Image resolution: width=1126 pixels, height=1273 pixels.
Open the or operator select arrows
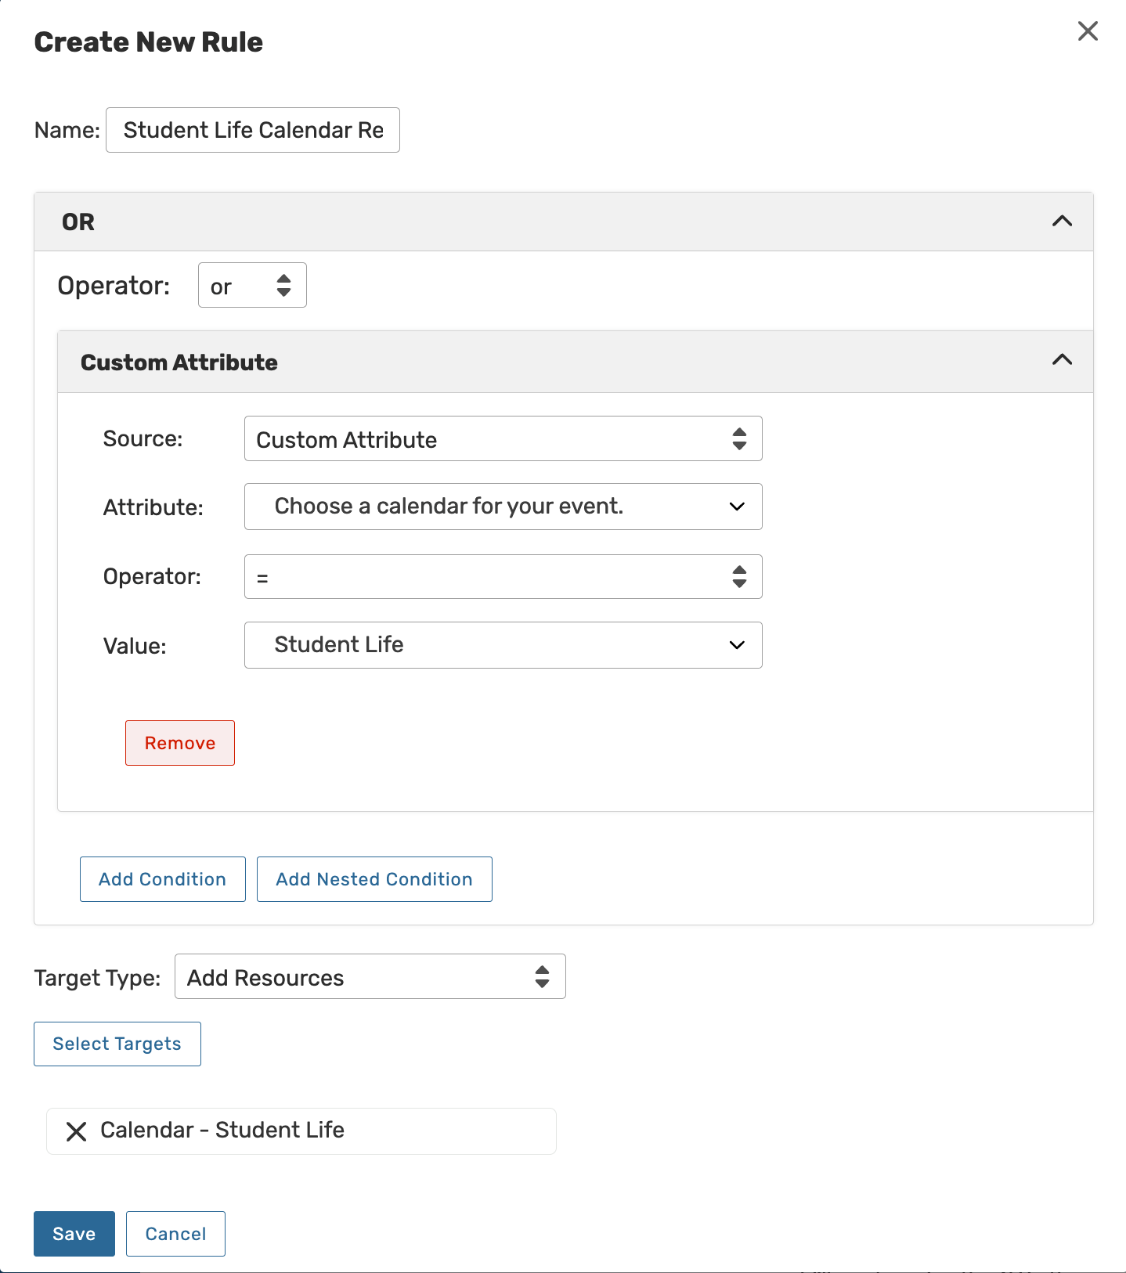[283, 286]
